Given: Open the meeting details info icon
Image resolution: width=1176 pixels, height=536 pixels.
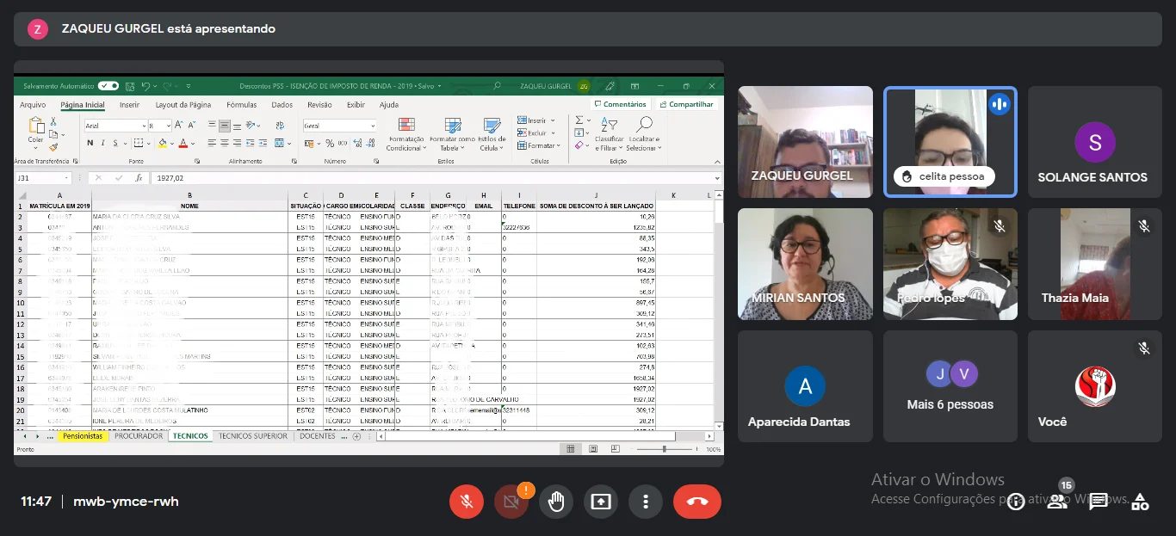Looking at the screenshot, I should 1016,502.
